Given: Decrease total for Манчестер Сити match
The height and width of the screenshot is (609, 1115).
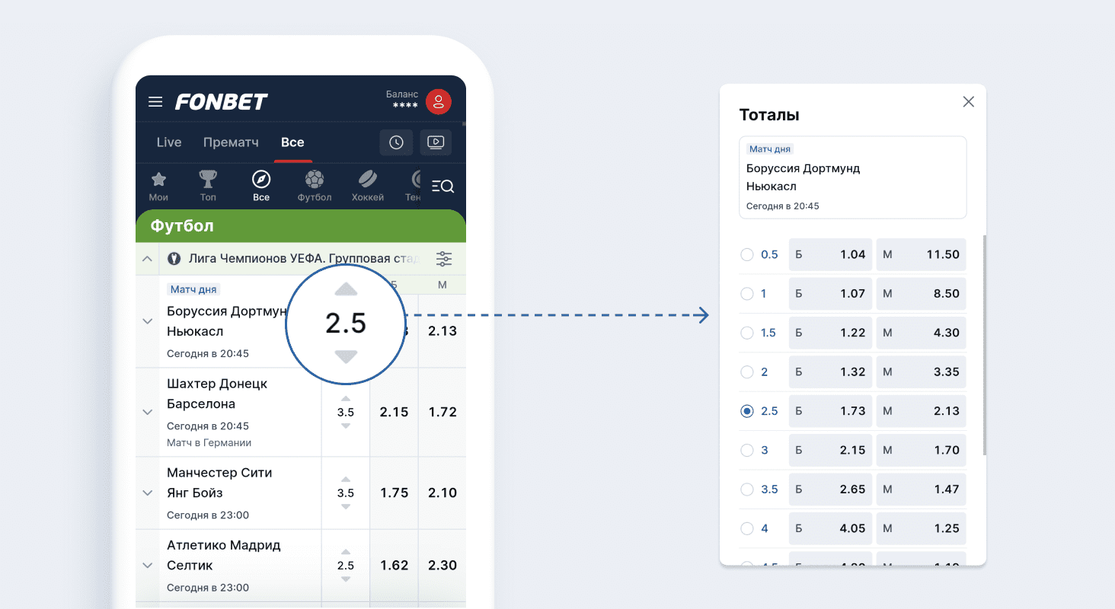Looking at the screenshot, I should [346, 507].
